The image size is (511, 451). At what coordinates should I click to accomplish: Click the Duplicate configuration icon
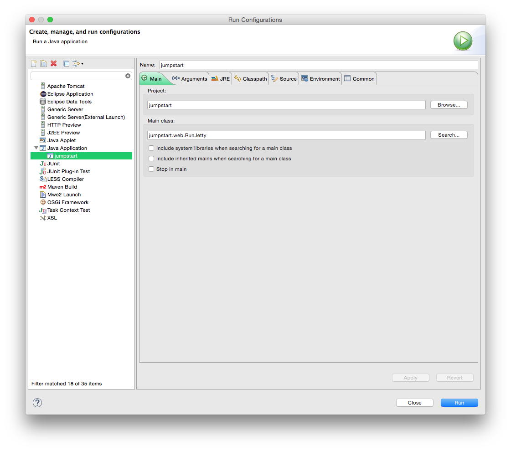(x=44, y=63)
